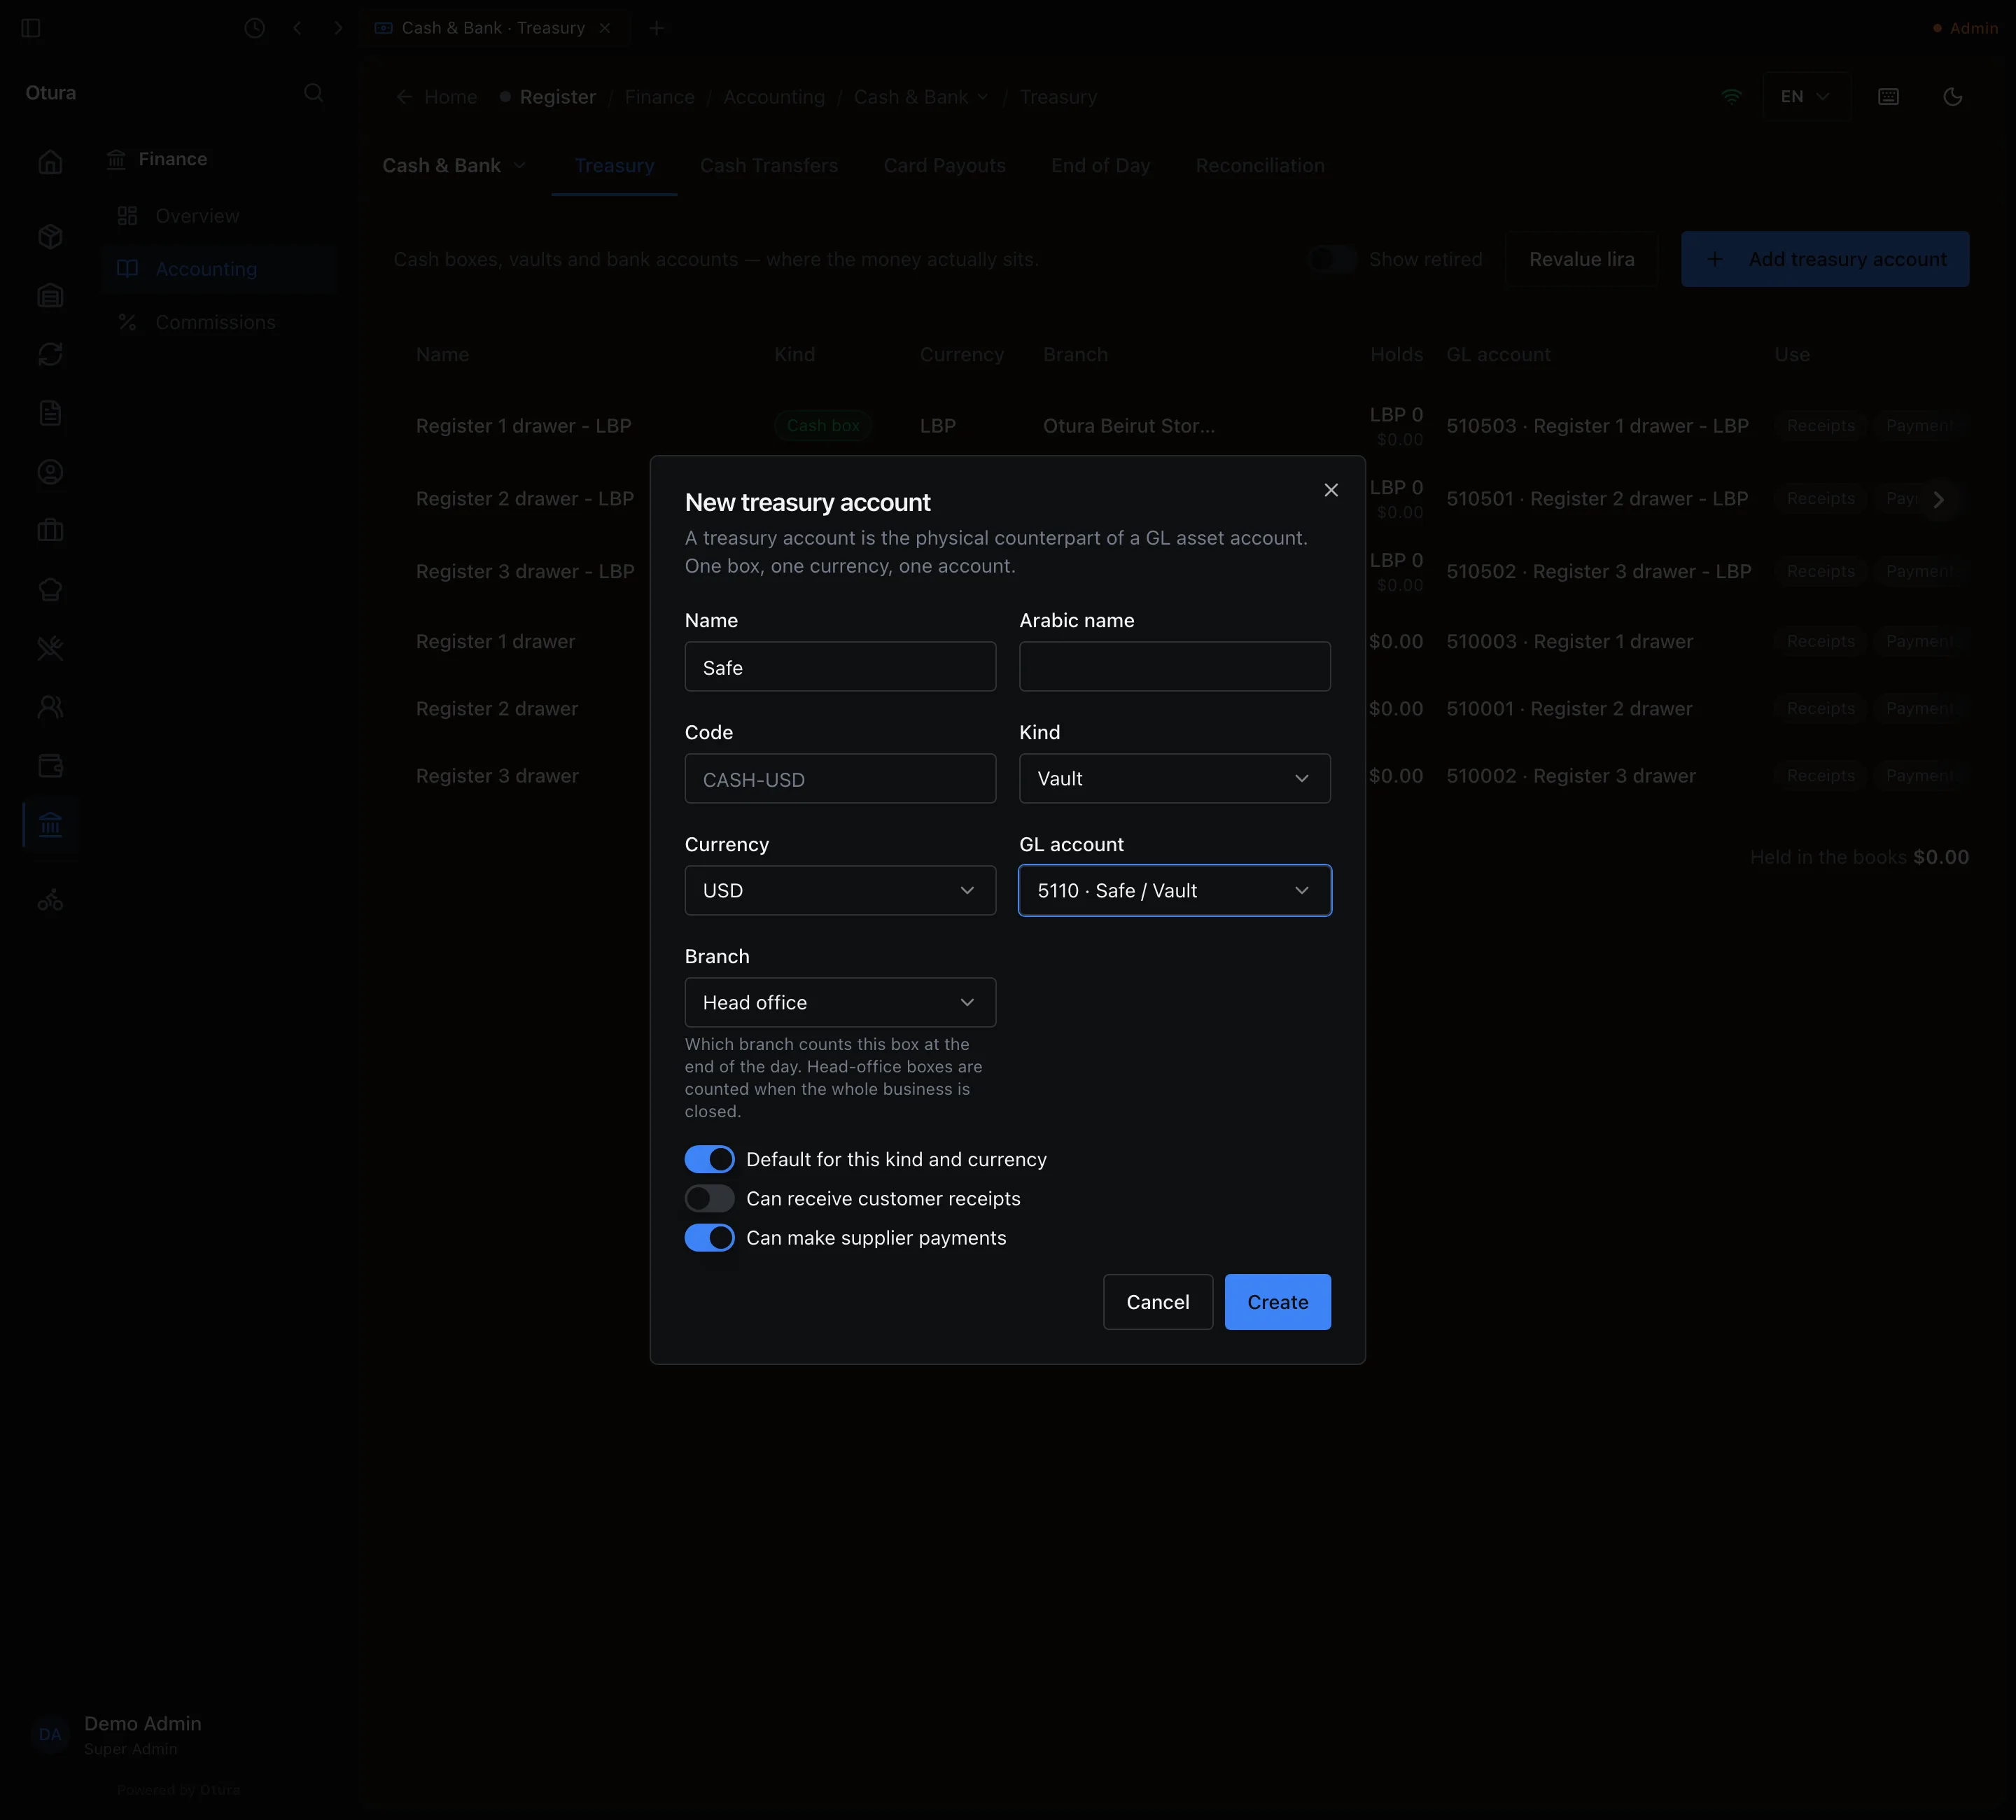Click the Revalue lira button
2016x1820 pixels.
click(1581, 259)
